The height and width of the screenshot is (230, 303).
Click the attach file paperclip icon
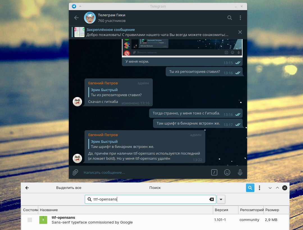[75, 172]
